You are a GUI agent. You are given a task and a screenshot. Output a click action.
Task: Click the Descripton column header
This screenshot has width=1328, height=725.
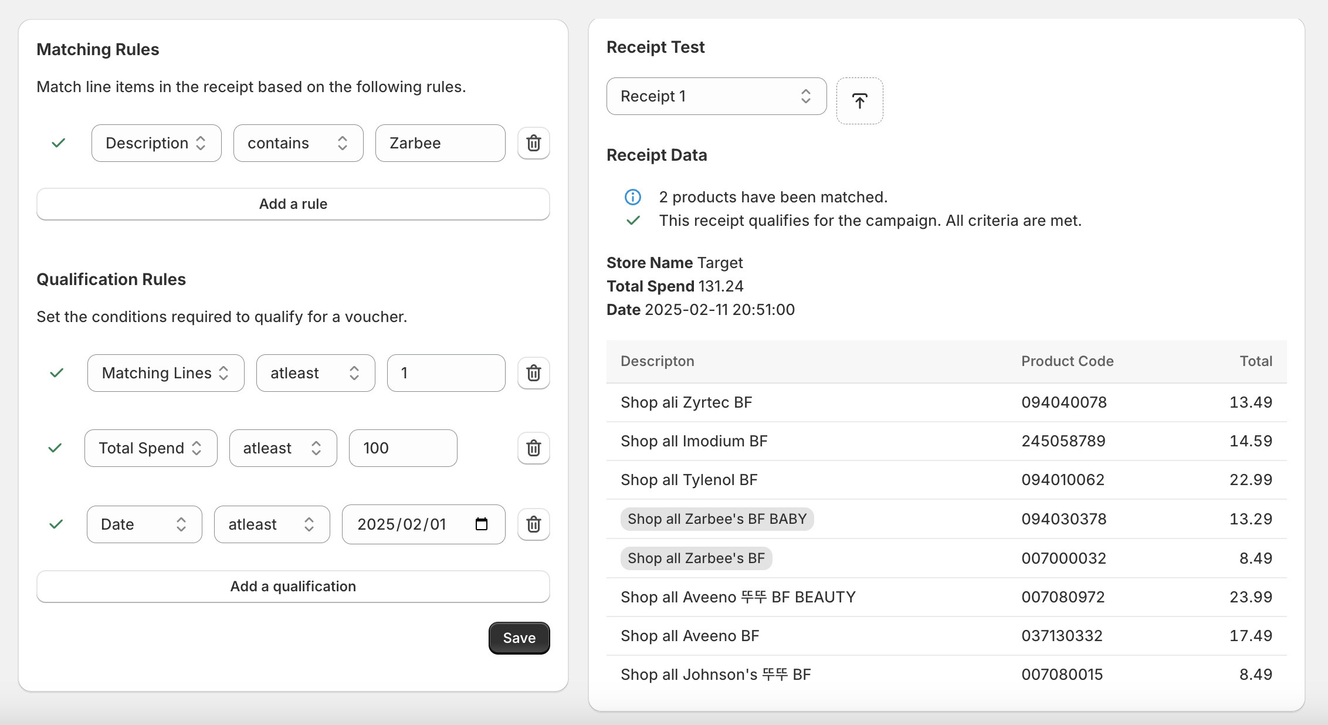(x=658, y=361)
